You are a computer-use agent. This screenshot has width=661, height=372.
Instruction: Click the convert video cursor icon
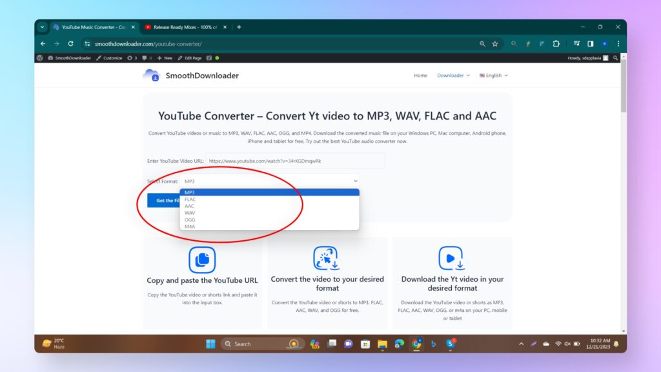pyautogui.click(x=326, y=258)
